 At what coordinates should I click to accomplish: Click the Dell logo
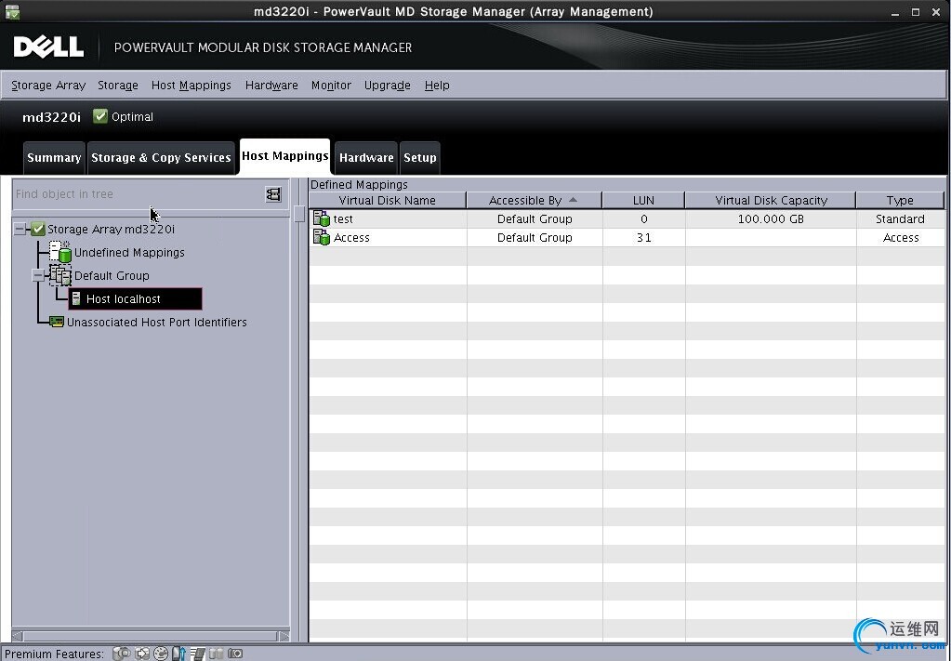point(48,46)
